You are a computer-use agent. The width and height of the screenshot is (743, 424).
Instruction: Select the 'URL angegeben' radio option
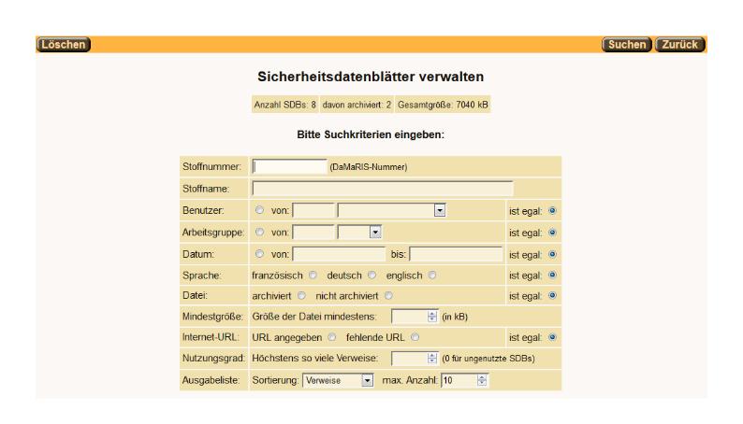[x=331, y=337]
